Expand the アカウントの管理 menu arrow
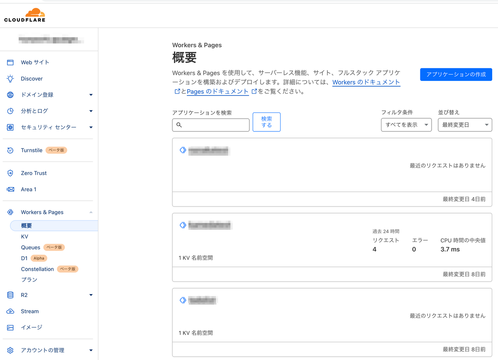This screenshot has height=360, width=498. [x=91, y=350]
